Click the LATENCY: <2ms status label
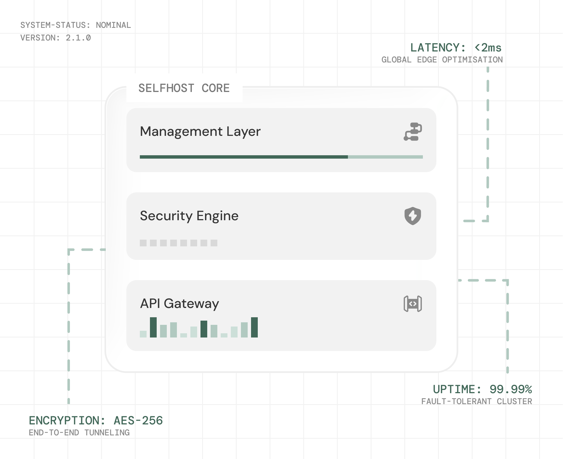Image resolution: width=563 pixels, height=459 pixels. point(456,48)
